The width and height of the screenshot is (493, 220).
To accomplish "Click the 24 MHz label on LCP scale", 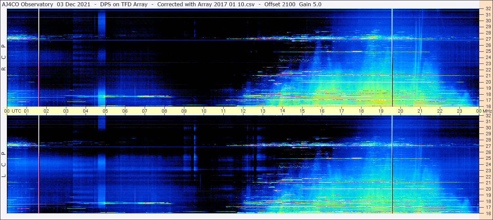I will coord(488,164).
